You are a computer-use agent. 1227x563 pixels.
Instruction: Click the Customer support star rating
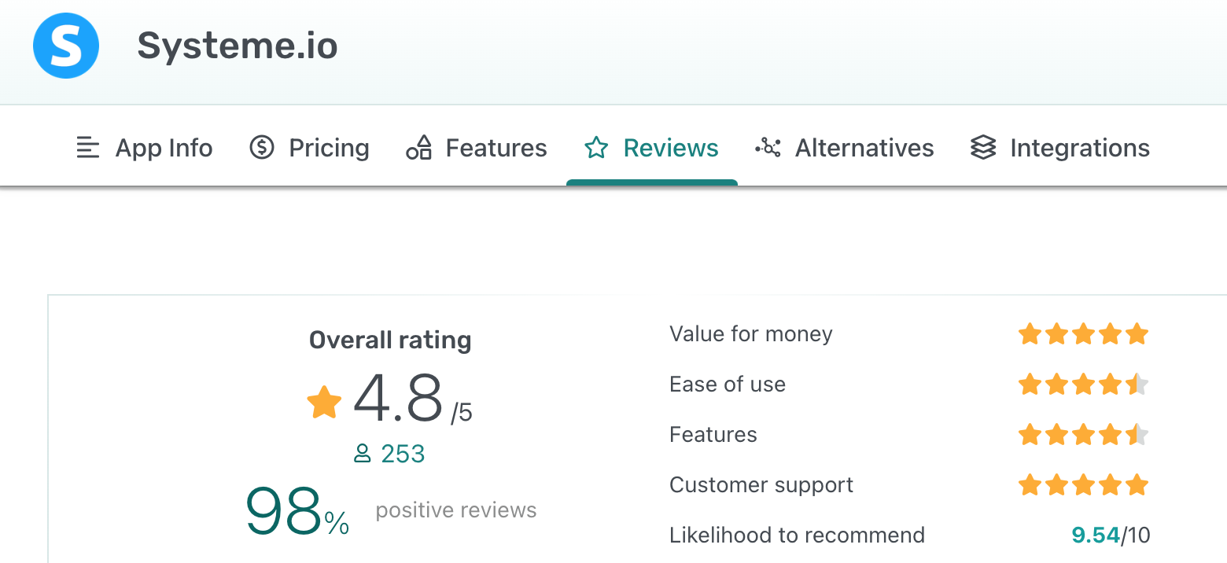click(1084, 485)
